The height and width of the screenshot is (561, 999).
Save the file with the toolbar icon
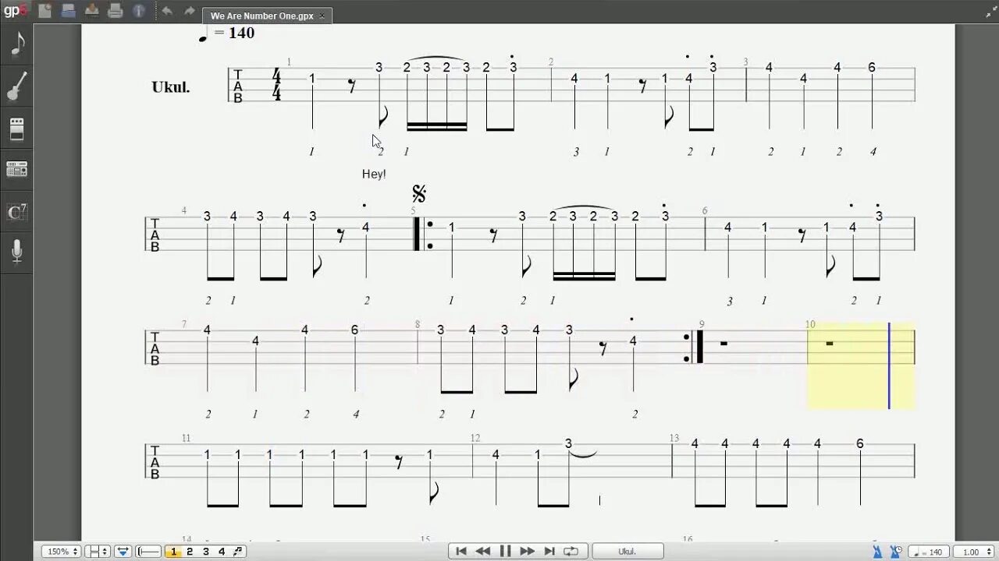92,11
